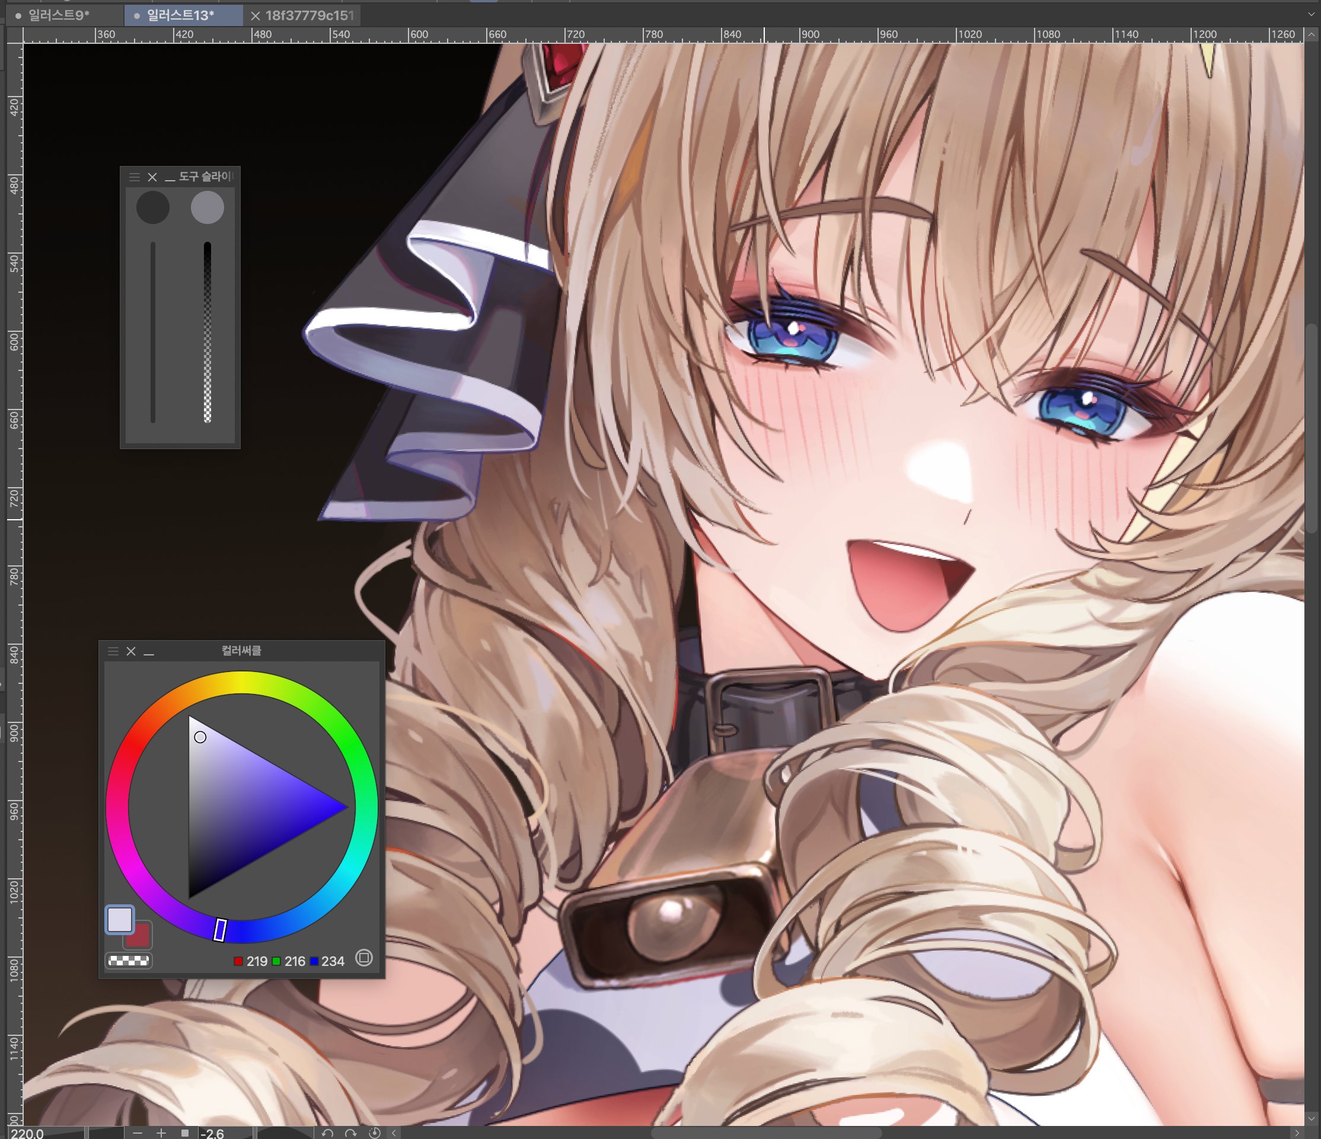This screenshot has height=1139, width=1321.
Task: Open the tool slider panel menu icon
Action: 135,177
